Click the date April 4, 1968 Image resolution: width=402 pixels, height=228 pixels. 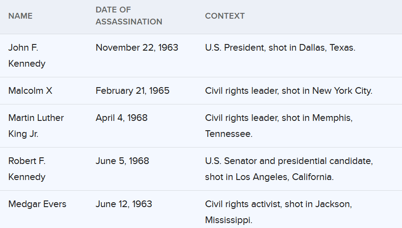pyautogui.click(x=121, y=118)
